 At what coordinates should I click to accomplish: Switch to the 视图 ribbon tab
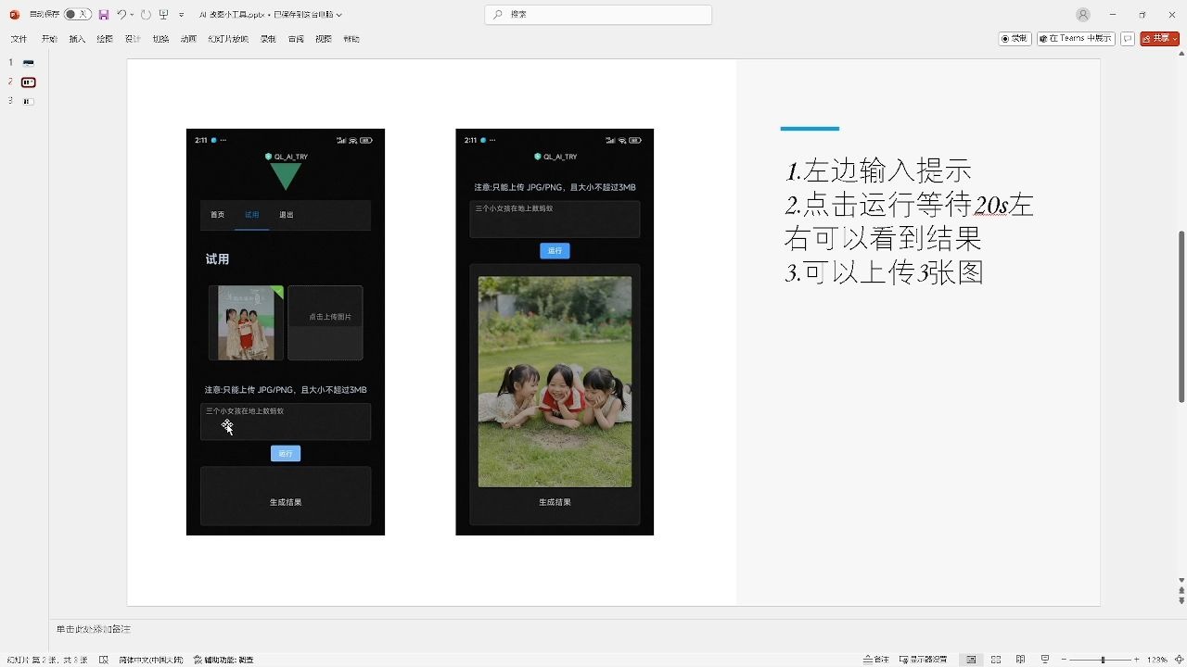pos(324,39)
